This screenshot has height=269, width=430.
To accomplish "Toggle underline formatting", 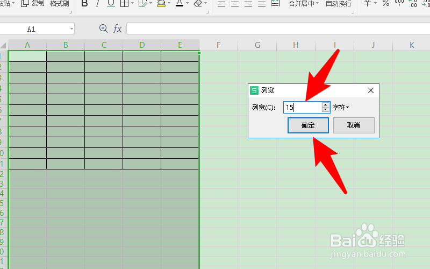I will pyautogui.click(x=111, y=3).
